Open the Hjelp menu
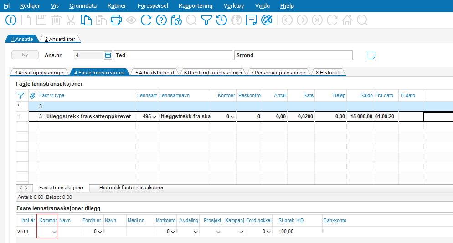Screen dimensions: 453x243 pos(287,6)
